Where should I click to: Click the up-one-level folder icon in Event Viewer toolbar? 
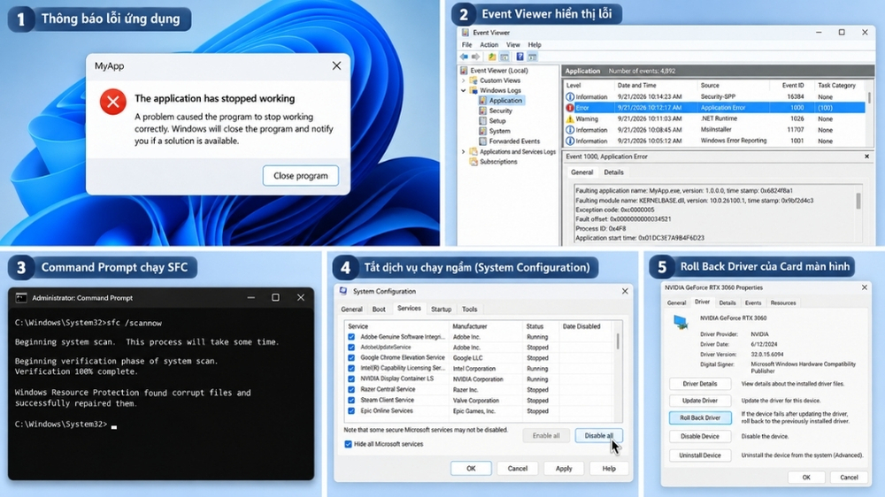pyautogui.click(x=492, y=57)
